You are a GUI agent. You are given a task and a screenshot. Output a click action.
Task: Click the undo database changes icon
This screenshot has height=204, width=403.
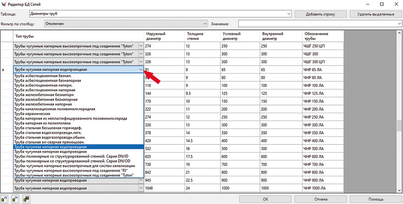5,199
